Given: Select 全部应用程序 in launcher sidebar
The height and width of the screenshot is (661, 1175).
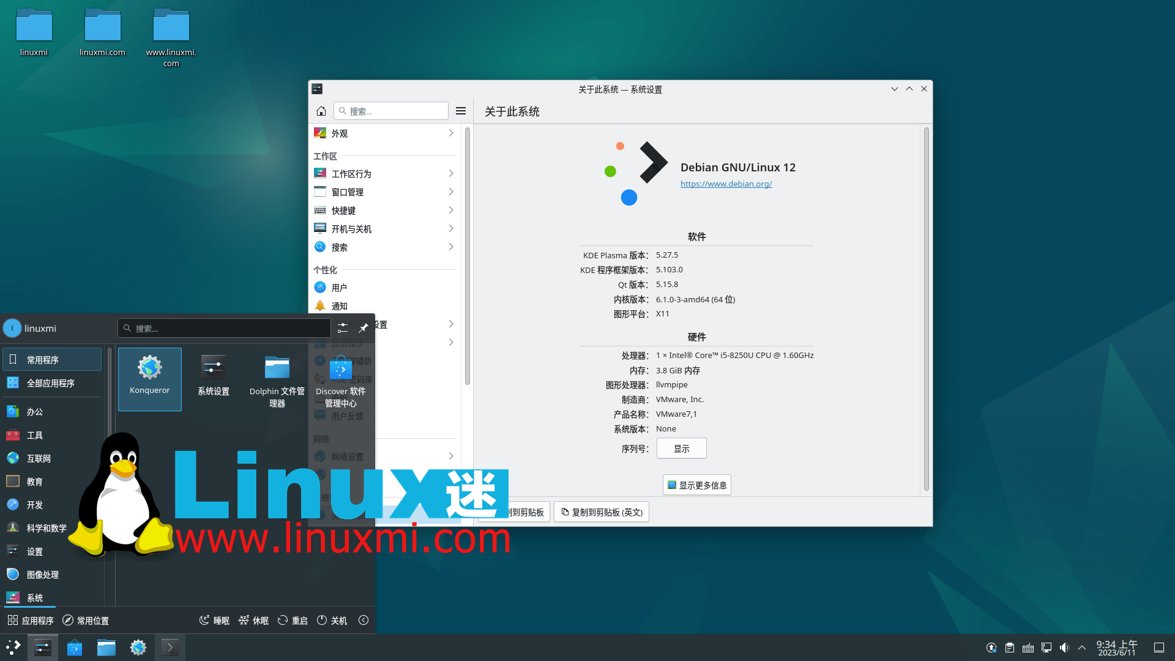Looking at the screenshot, I should pos(51,383).
